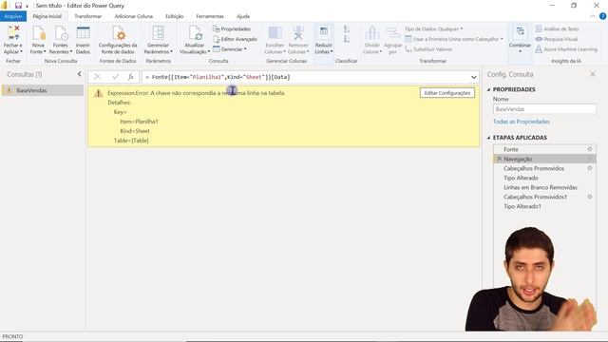Open the Gerenciar dropdown in Consulta group

tap(230, 49)
